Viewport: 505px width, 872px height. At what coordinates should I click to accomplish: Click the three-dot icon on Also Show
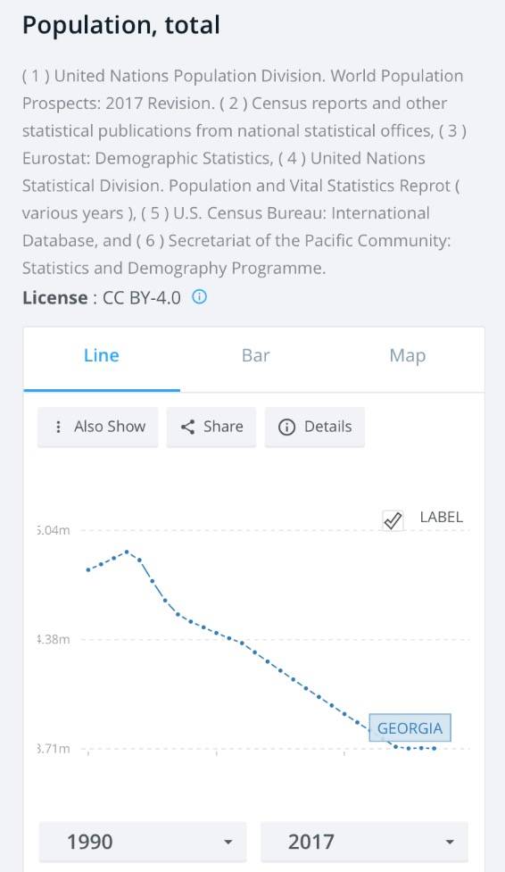click(x=58, y=427)
